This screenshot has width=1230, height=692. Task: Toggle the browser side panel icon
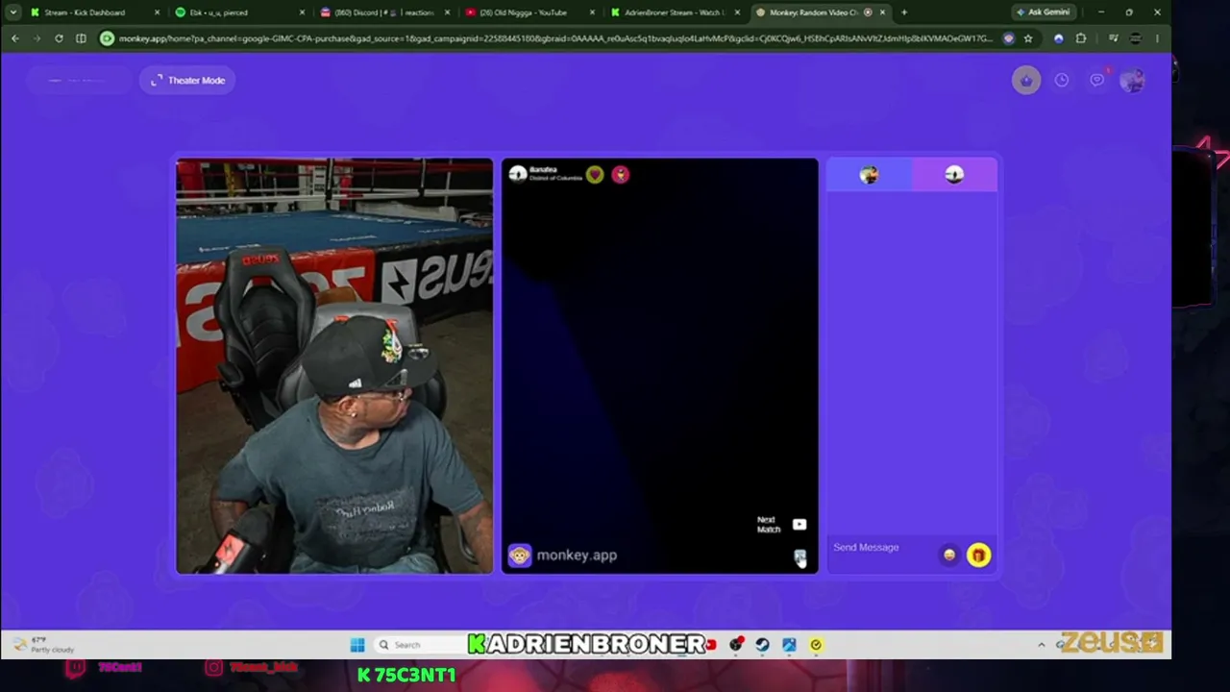(x=81, y=38)
